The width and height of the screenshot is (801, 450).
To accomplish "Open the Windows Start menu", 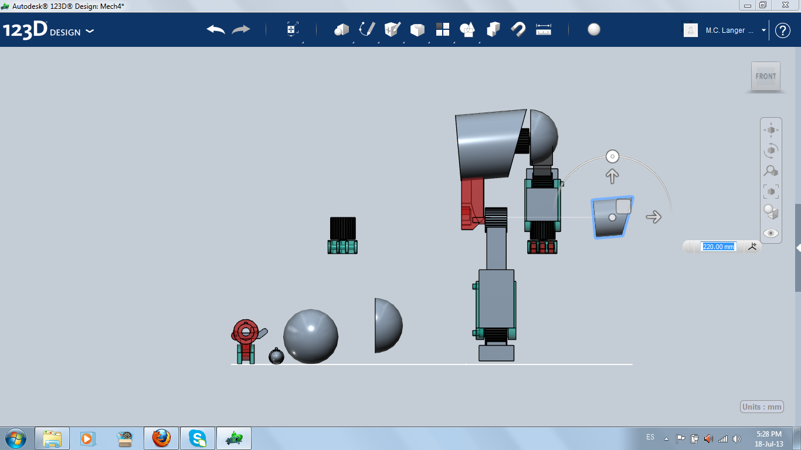I will tap(15, 438).
